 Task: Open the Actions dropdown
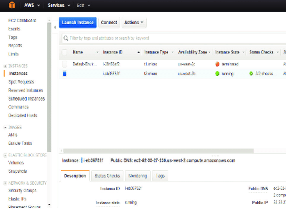point(134,23)
